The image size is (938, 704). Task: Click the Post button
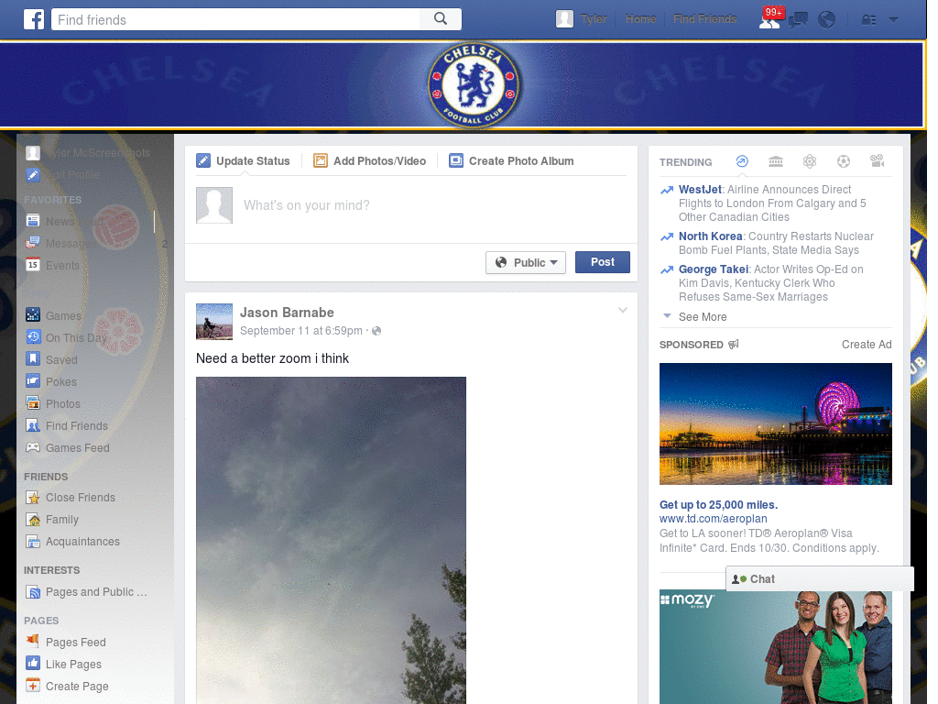point(602,262)
